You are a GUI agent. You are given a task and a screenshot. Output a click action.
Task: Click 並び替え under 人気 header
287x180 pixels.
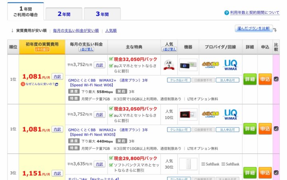pyautogui.click(x=169, y=49)
